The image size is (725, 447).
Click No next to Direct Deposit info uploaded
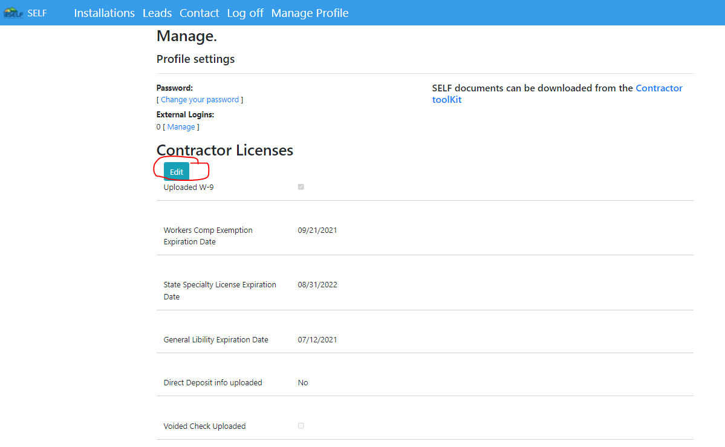[302, 382]
